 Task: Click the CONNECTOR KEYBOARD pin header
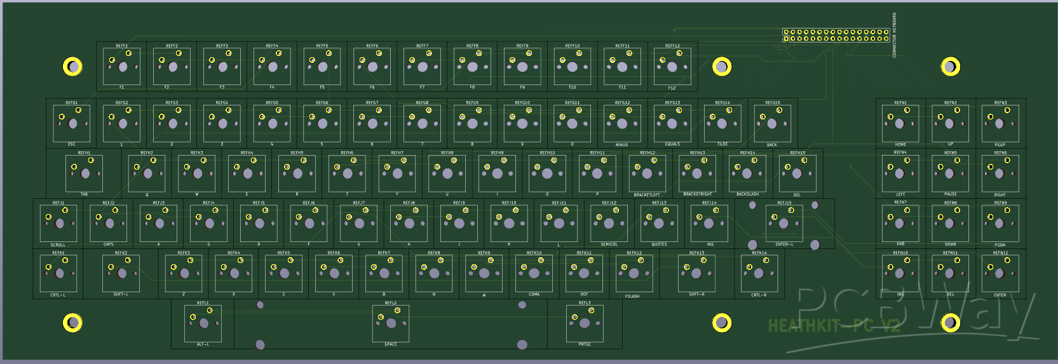tap(836, 35)
